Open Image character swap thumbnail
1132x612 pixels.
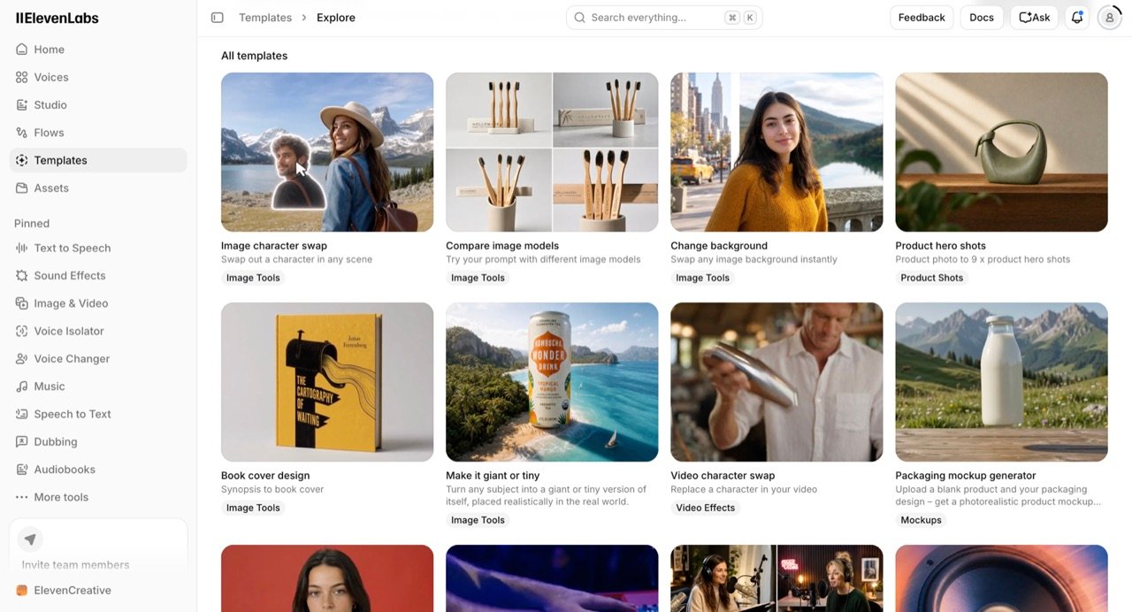tap(327, 152)
